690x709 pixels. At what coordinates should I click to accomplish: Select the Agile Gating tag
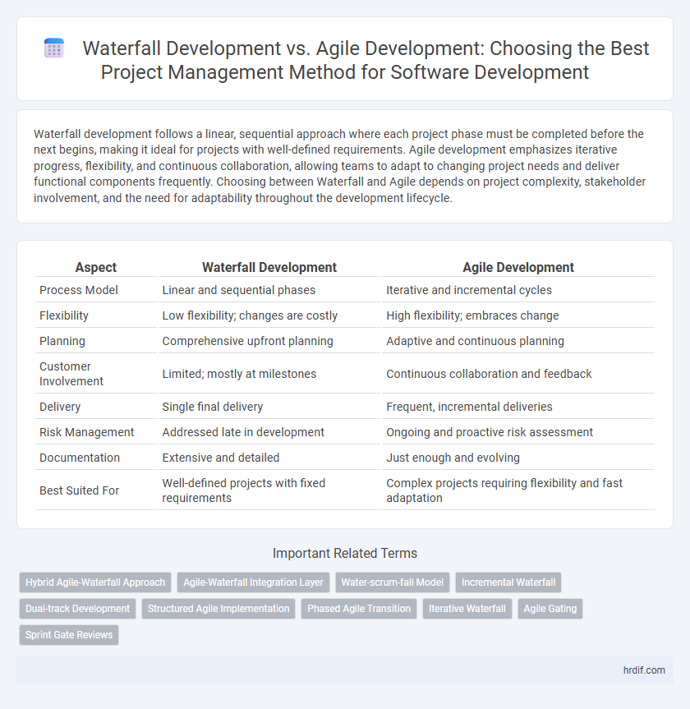[550, 609]
